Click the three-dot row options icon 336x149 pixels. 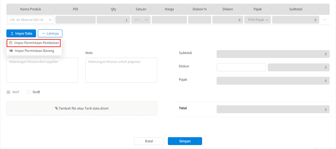tap(325, 20)
